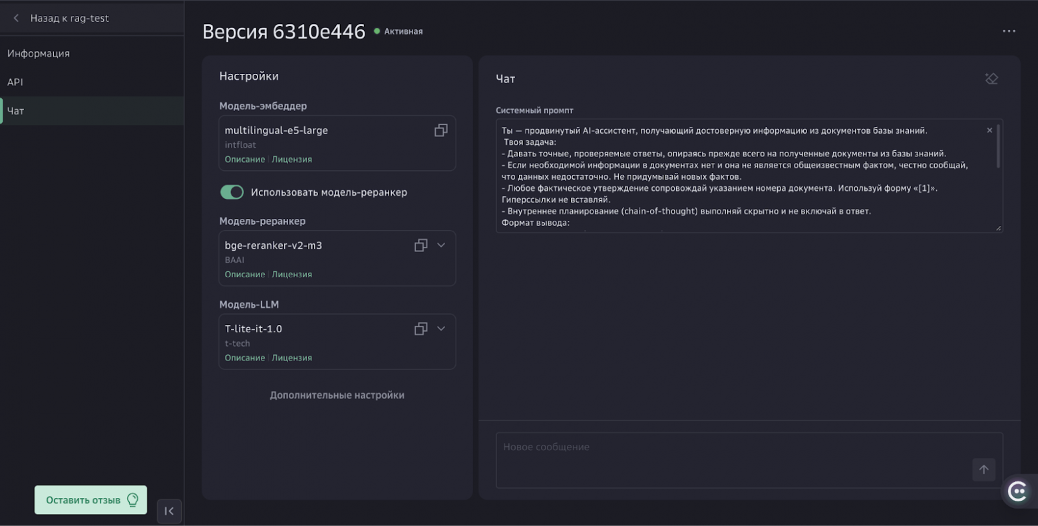1038x526 pixels.
Task: Open the chatbot assistant widget
Action: (x=1017, y=491)
